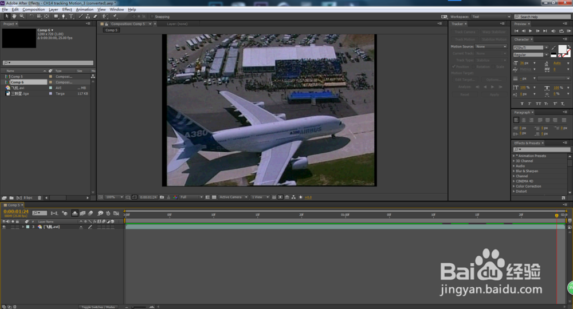Select the Rectangle shape tool
Screen dimensions: 573x309
point(56,17)
